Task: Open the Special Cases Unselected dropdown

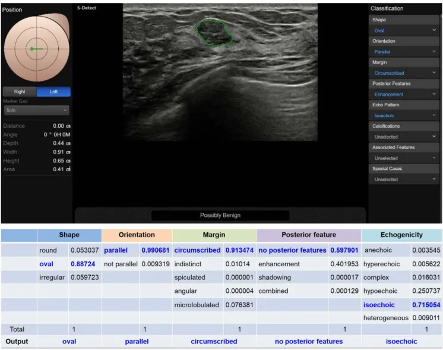Action: click(x=404, y=179)
